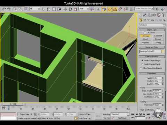Click the Use Pivot Point Center icon
This screenshot has width=167, height=125.
pos(92,9)
